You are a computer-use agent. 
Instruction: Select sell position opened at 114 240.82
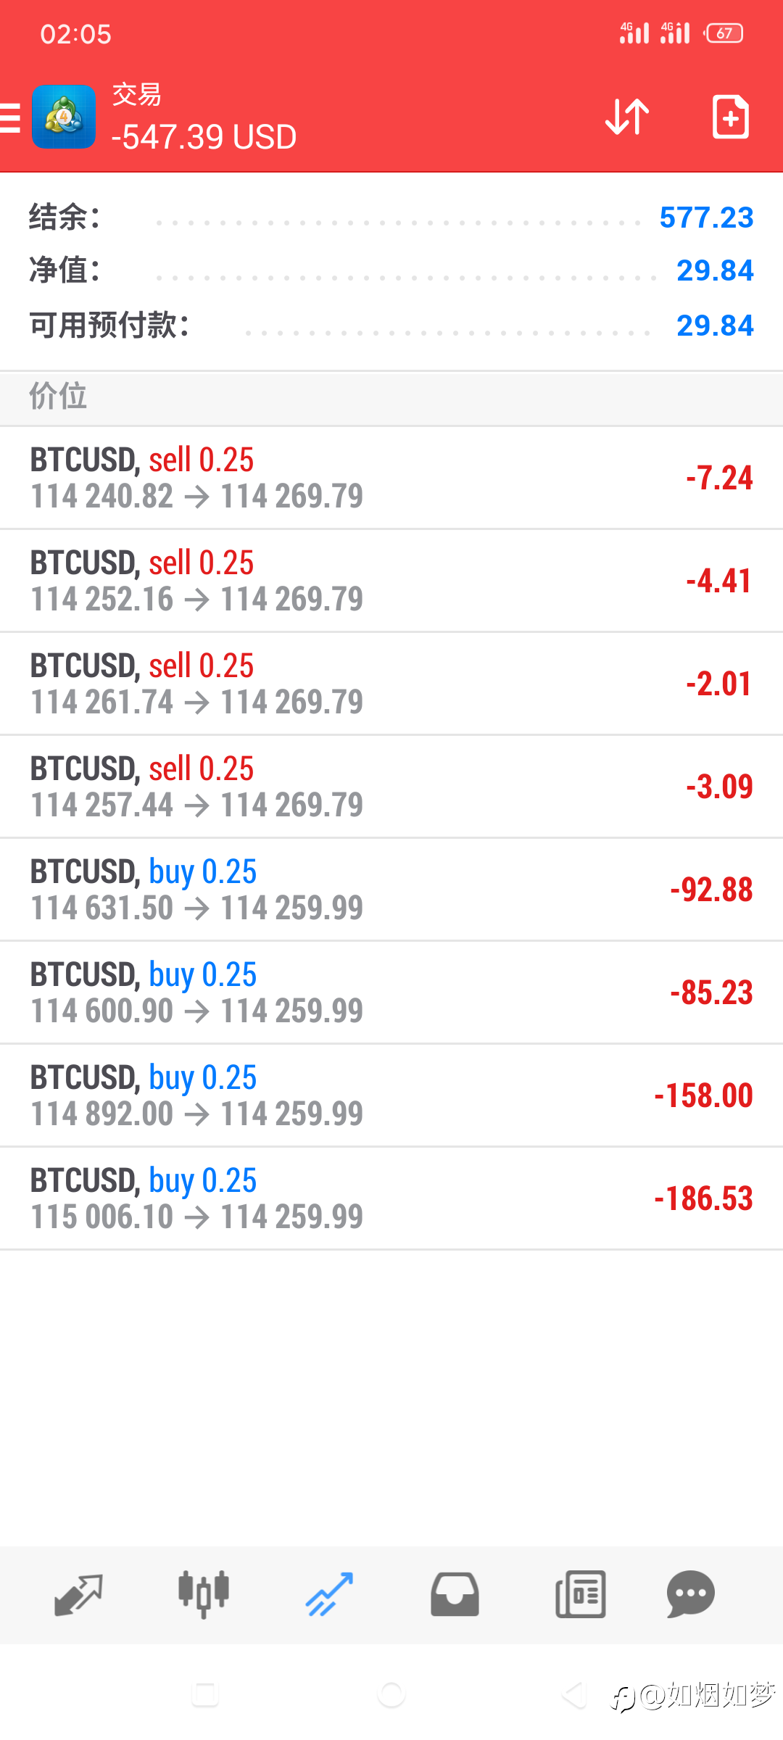coord(391,478)
